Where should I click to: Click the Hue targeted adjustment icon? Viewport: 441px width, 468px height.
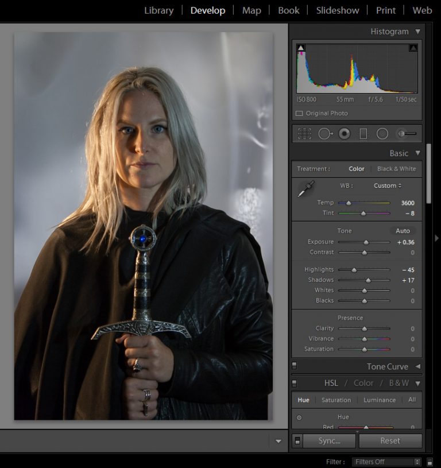[299, 417]
